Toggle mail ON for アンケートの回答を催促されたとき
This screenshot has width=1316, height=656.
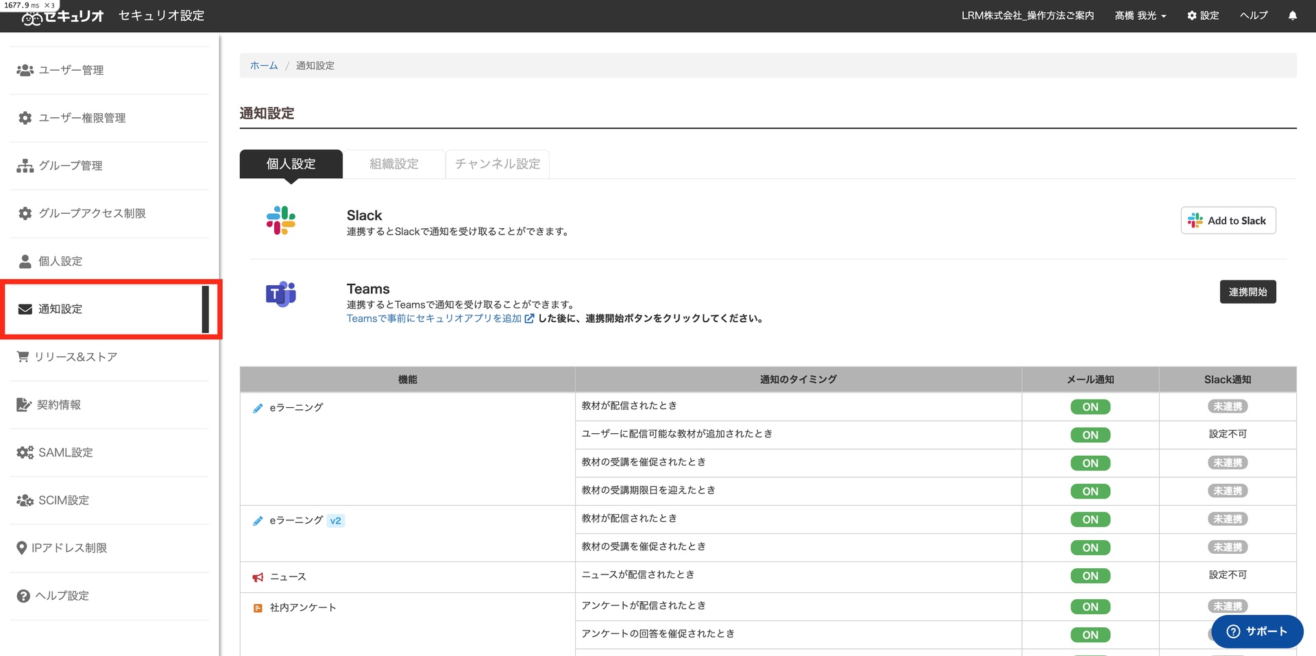(x=1090, y=635)
